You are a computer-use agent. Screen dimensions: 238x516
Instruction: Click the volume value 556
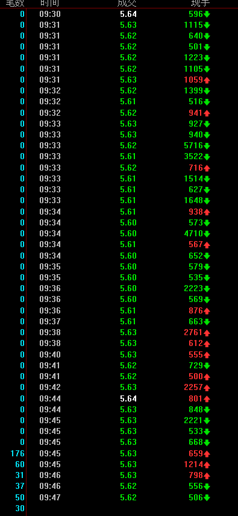click(x=196, y=486)
